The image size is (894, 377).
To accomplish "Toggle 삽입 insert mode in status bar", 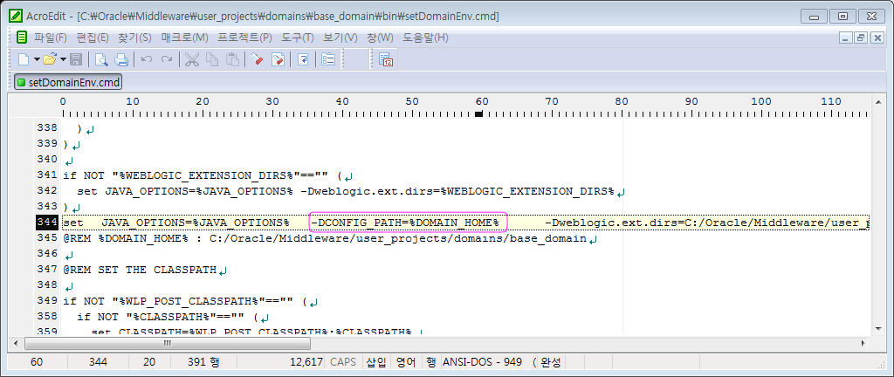I will (376, 361).
